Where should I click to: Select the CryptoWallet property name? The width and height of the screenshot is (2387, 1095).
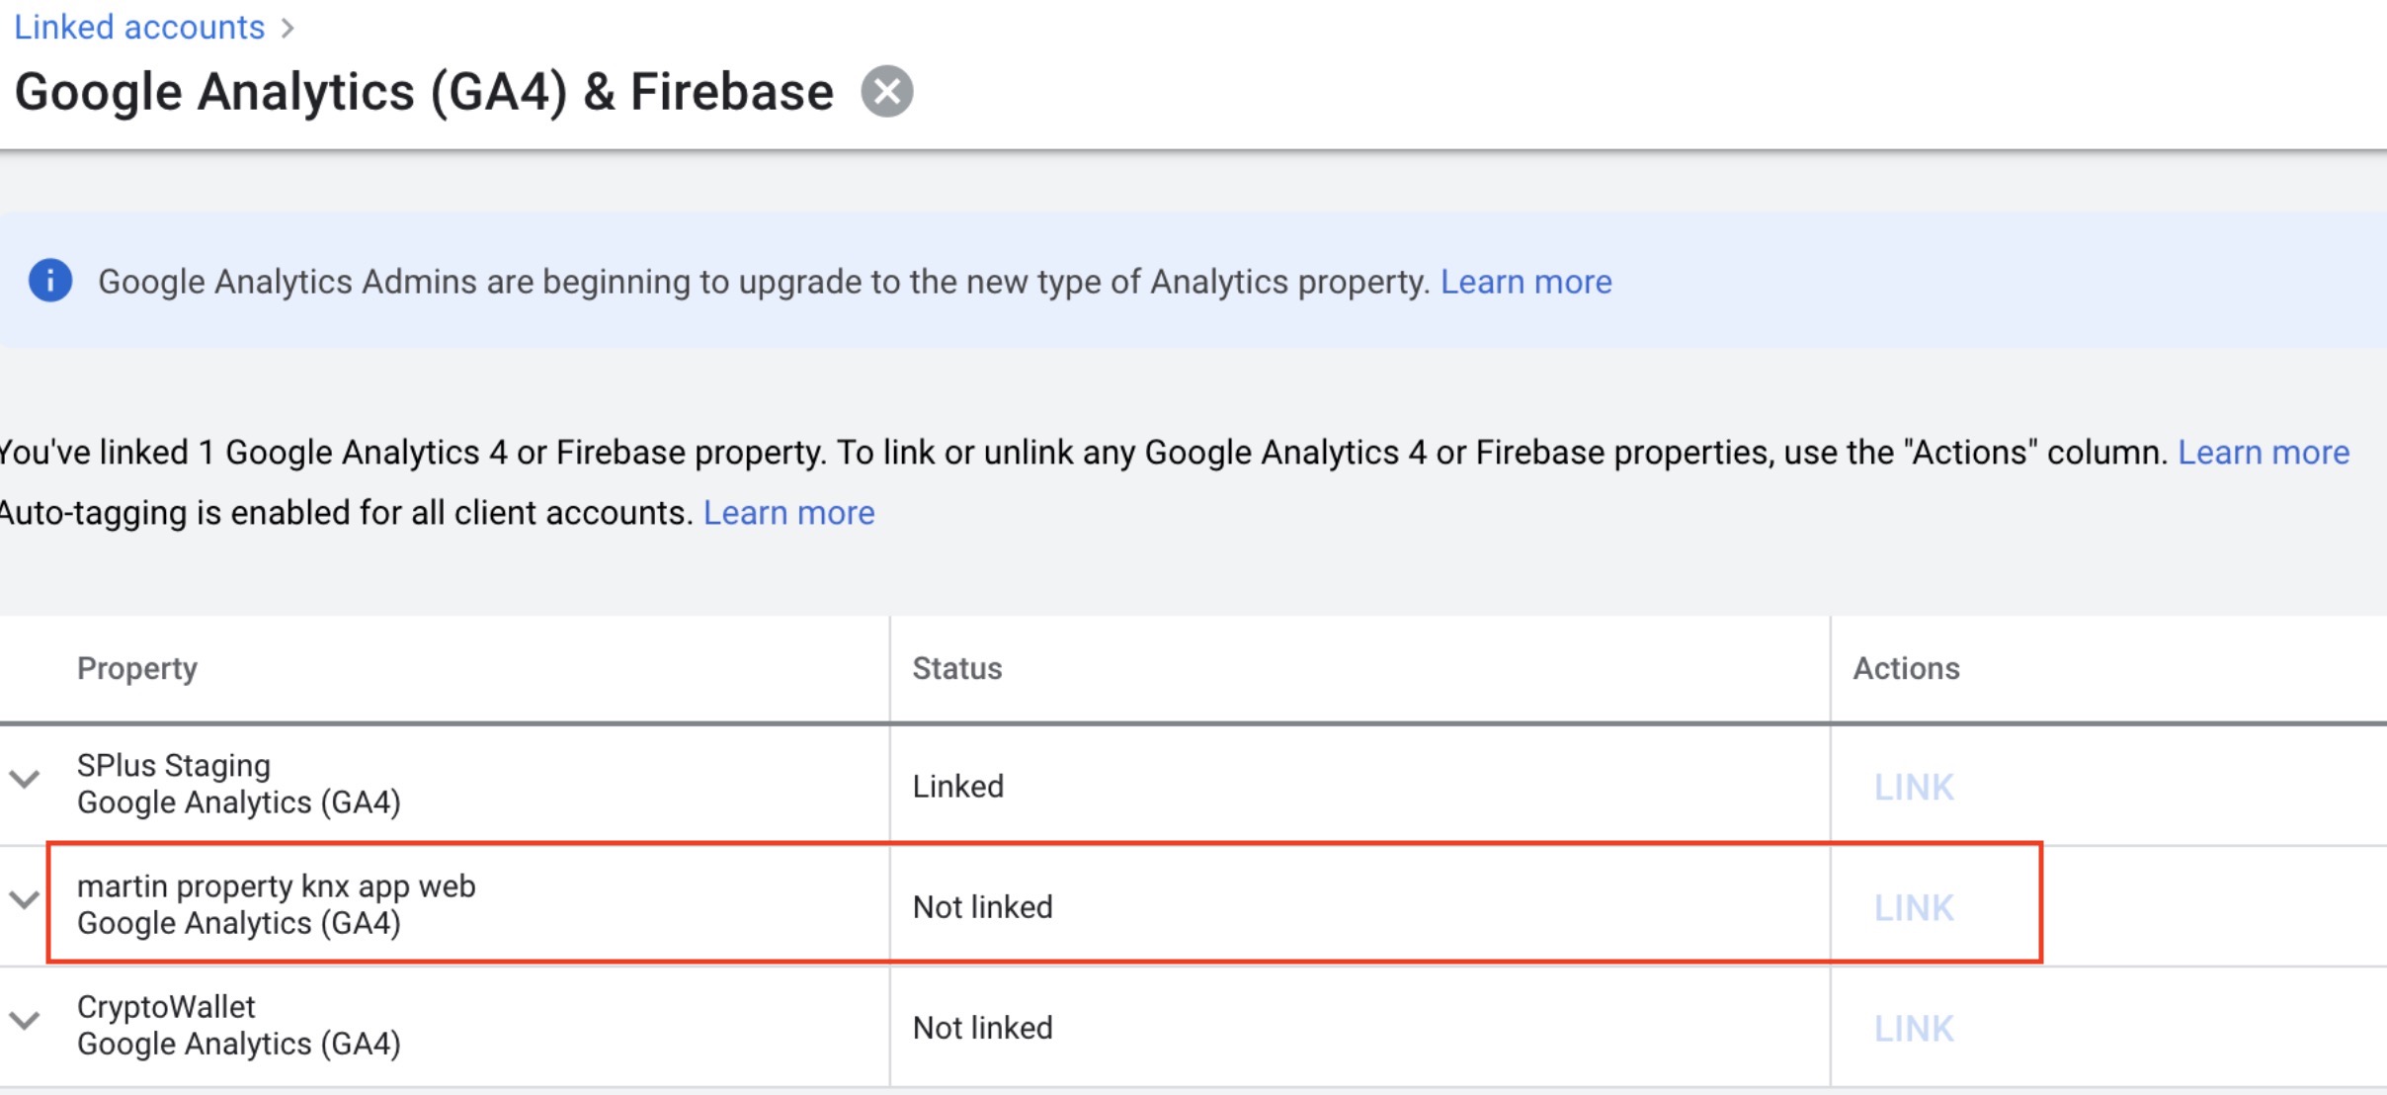[x=166, y=1007]
